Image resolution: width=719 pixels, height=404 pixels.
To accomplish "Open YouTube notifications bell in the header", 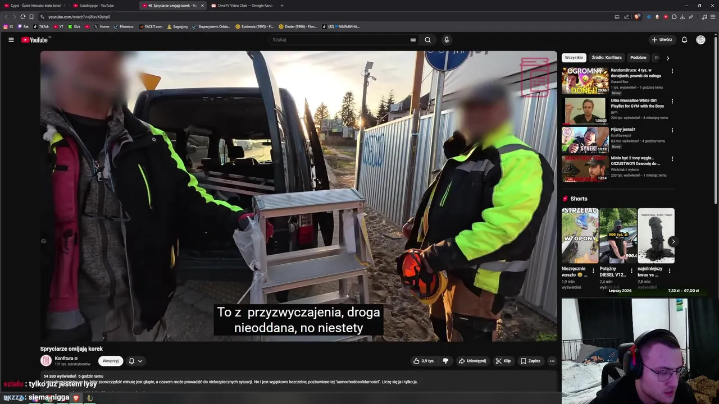I will (684, 40).
